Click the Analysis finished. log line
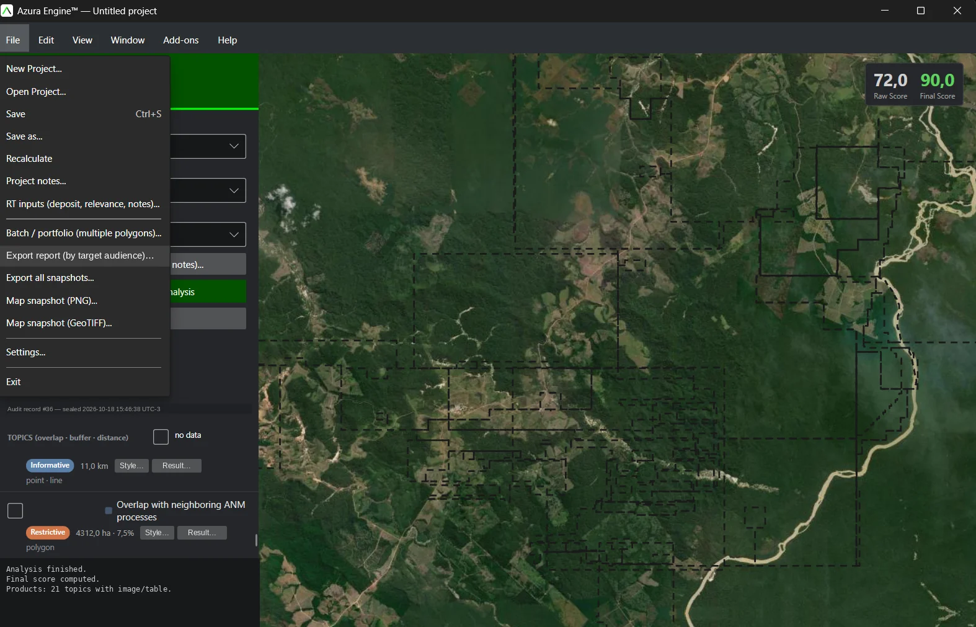 click(46, 569)
